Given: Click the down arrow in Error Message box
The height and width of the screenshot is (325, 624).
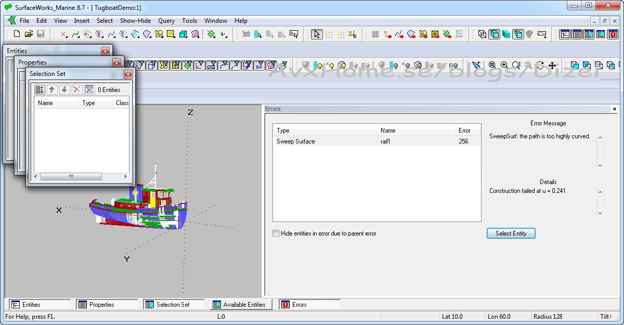Looking at the screenshot, I should [600, 166].
